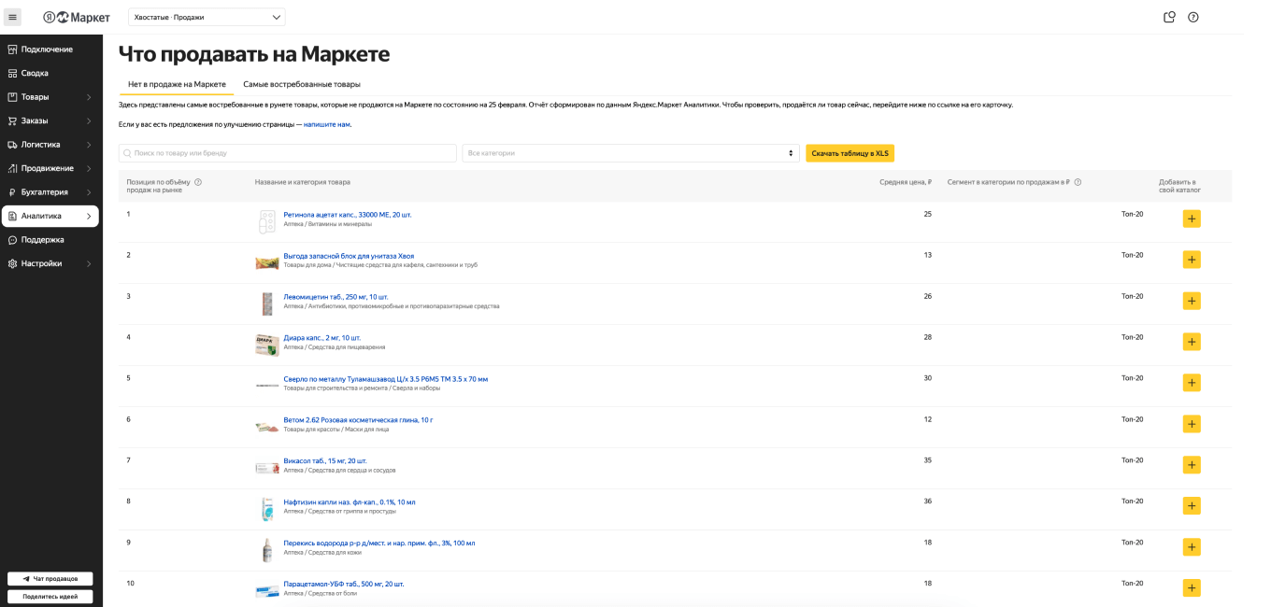Open the Все категории dropdown filter
Screen dimensions: 1271x607
click(x=631, y=153)
